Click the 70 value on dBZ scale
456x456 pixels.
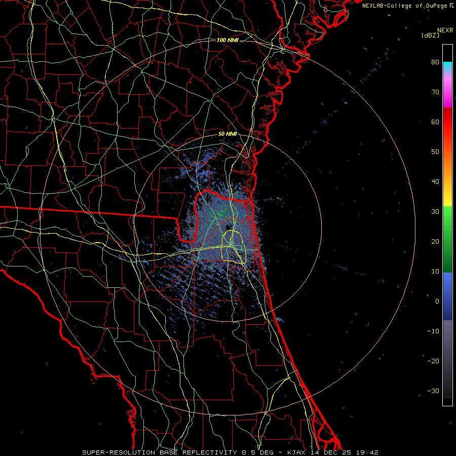pos(435,92)
